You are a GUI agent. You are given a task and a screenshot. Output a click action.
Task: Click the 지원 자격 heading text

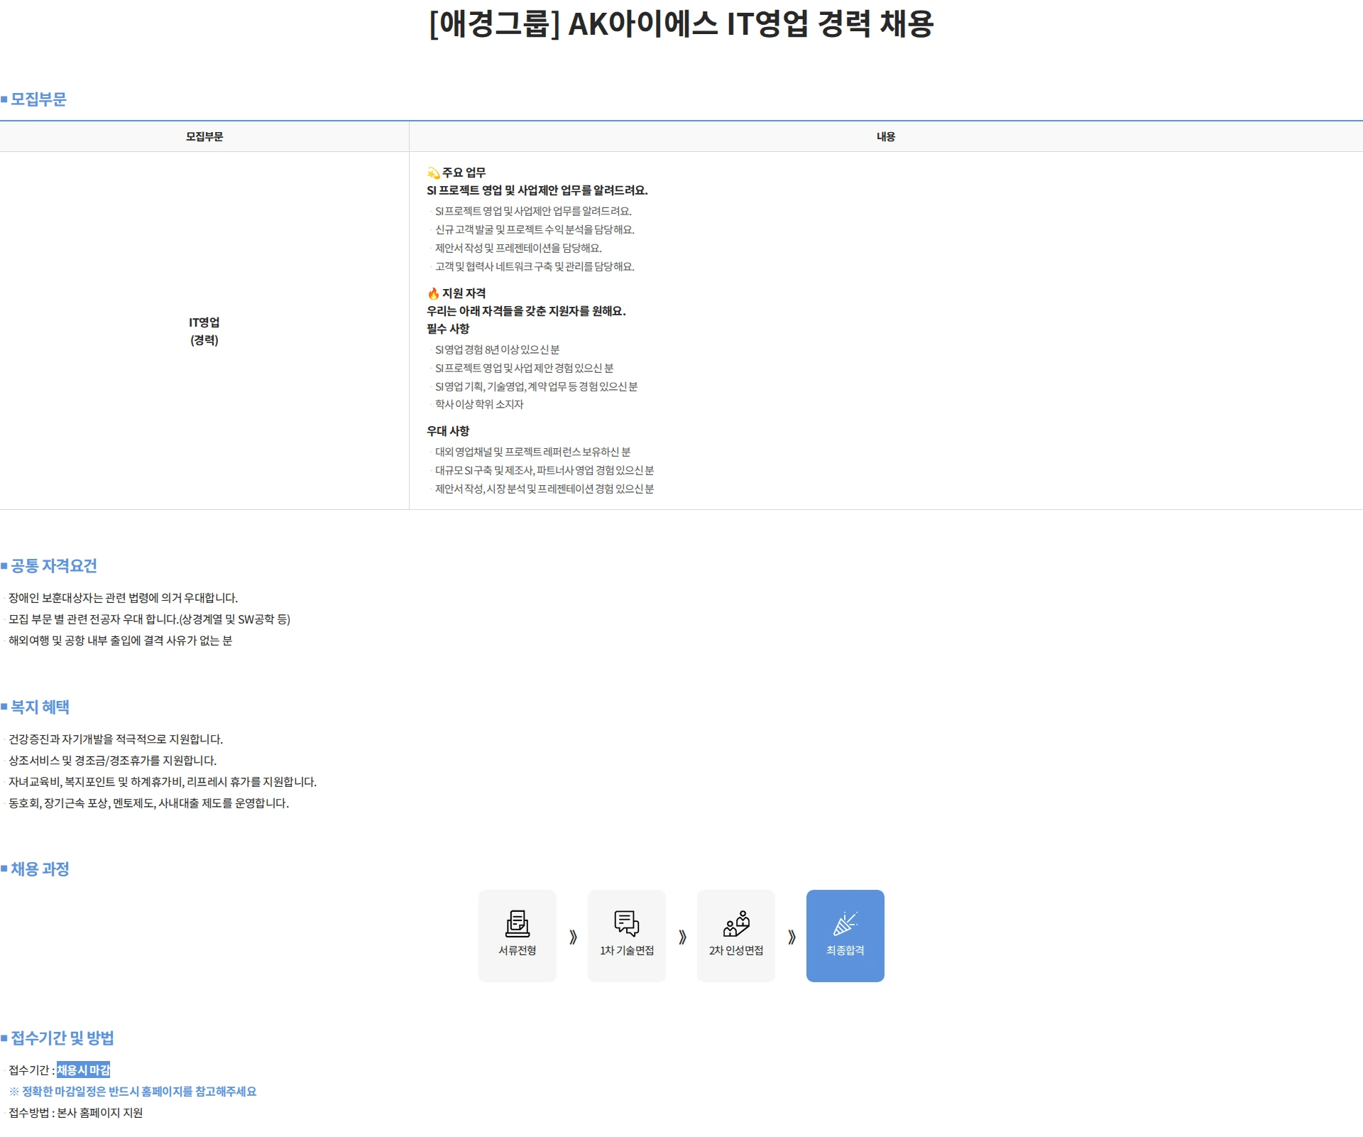(464, 293)
